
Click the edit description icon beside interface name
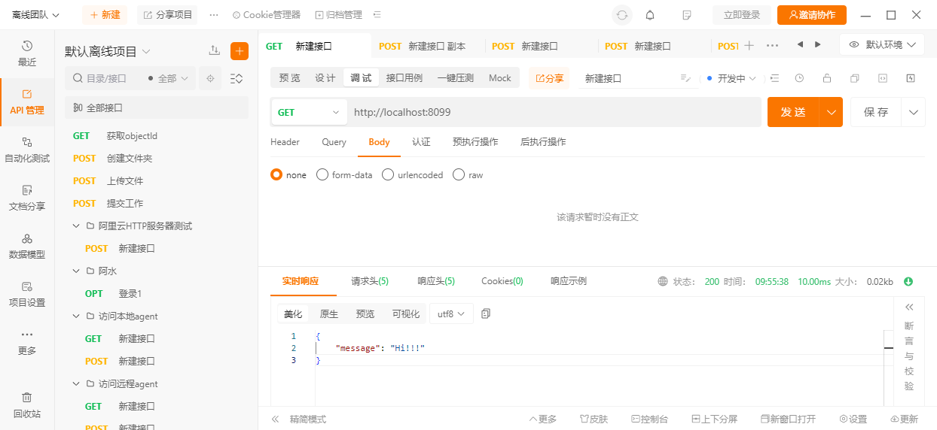click(685, 78)
